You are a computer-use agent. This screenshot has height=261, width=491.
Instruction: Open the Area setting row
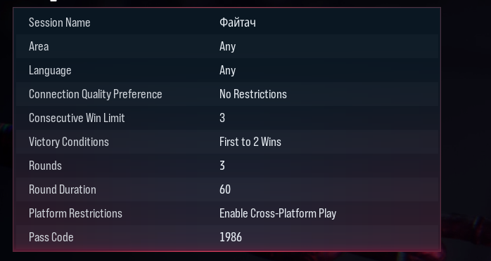click(227, 46)
